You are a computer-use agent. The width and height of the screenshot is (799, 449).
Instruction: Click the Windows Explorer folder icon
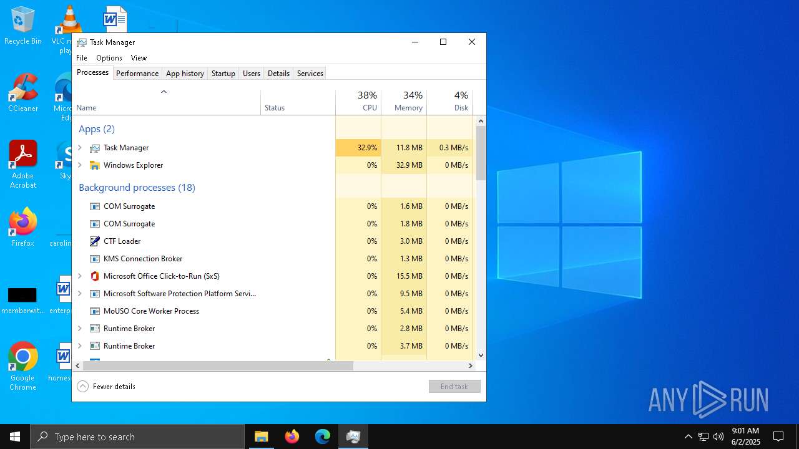95,165
